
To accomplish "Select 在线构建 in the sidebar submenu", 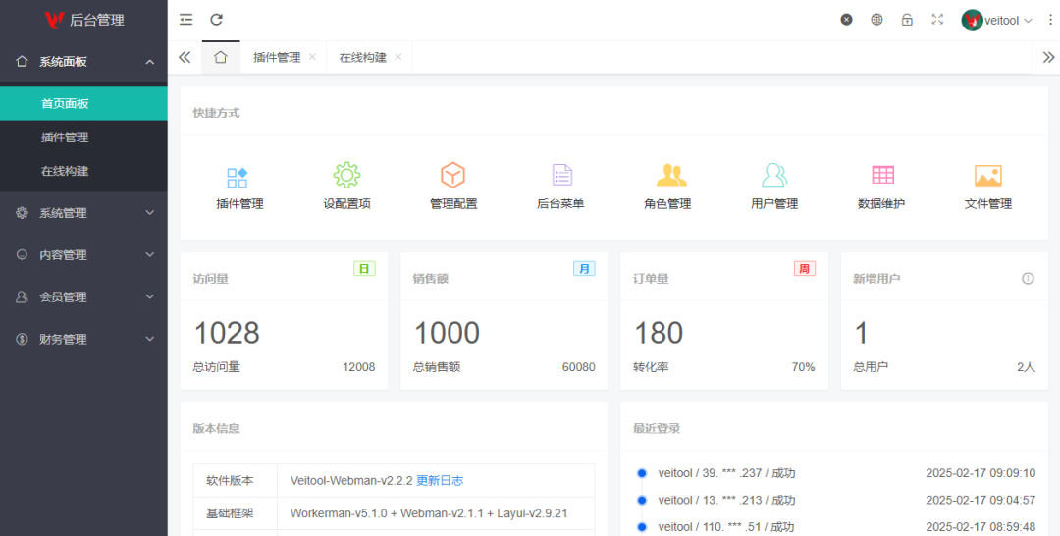I will [83, 171].
